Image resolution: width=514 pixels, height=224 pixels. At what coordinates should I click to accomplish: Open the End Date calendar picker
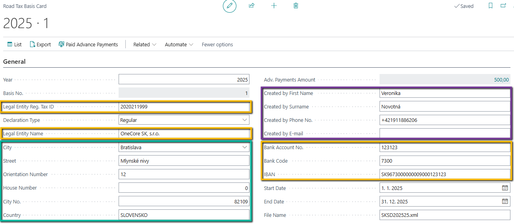pyautogui.click(x=505, y=201)
